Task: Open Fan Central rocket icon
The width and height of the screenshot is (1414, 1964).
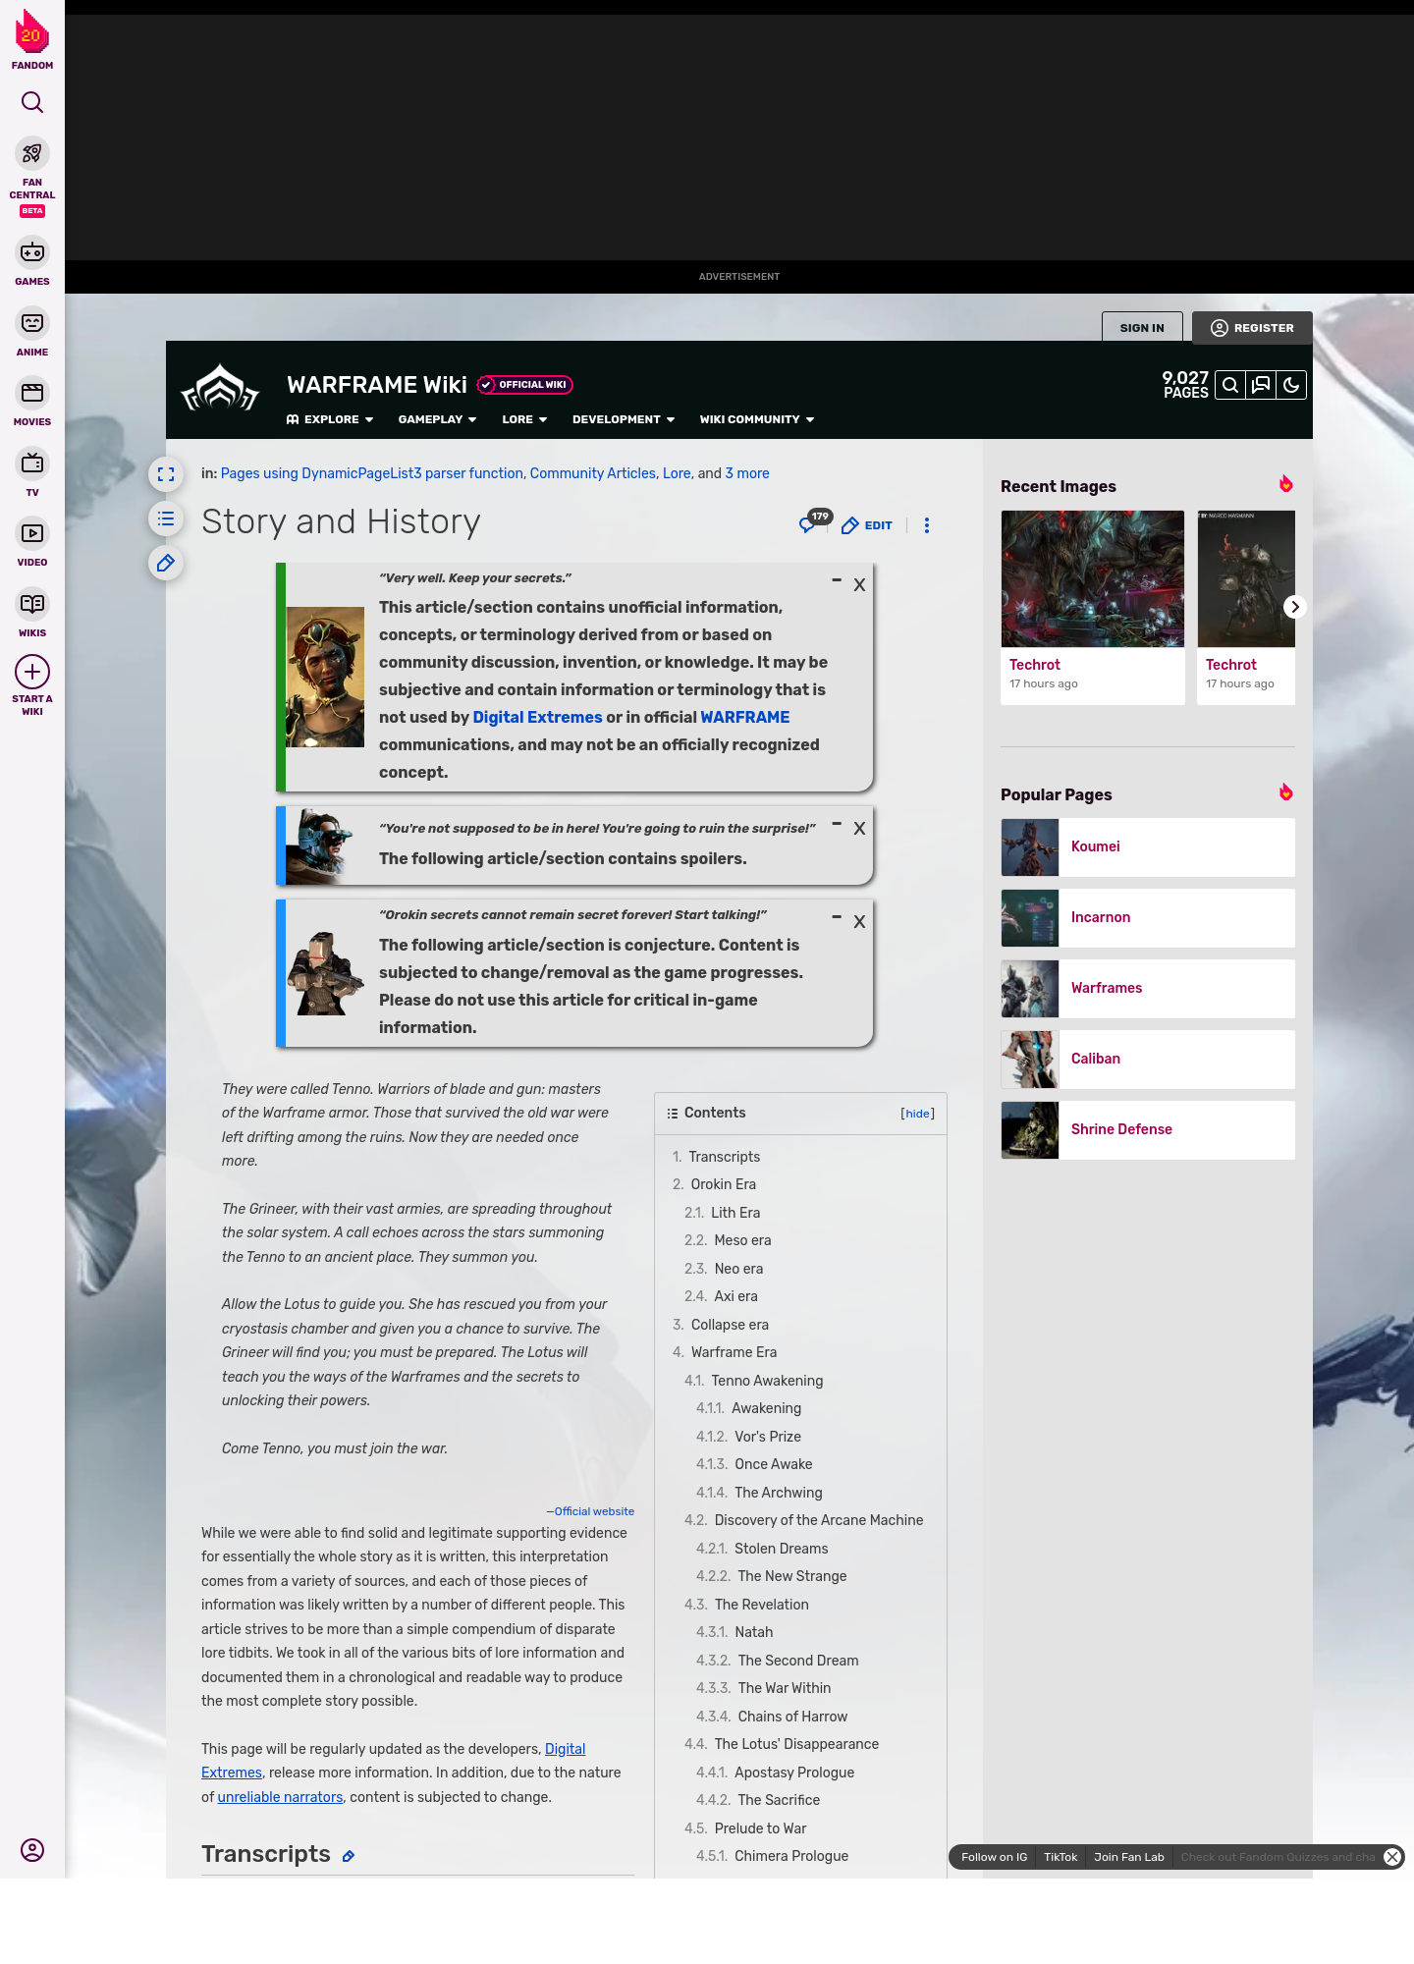Action: (32, 154)
